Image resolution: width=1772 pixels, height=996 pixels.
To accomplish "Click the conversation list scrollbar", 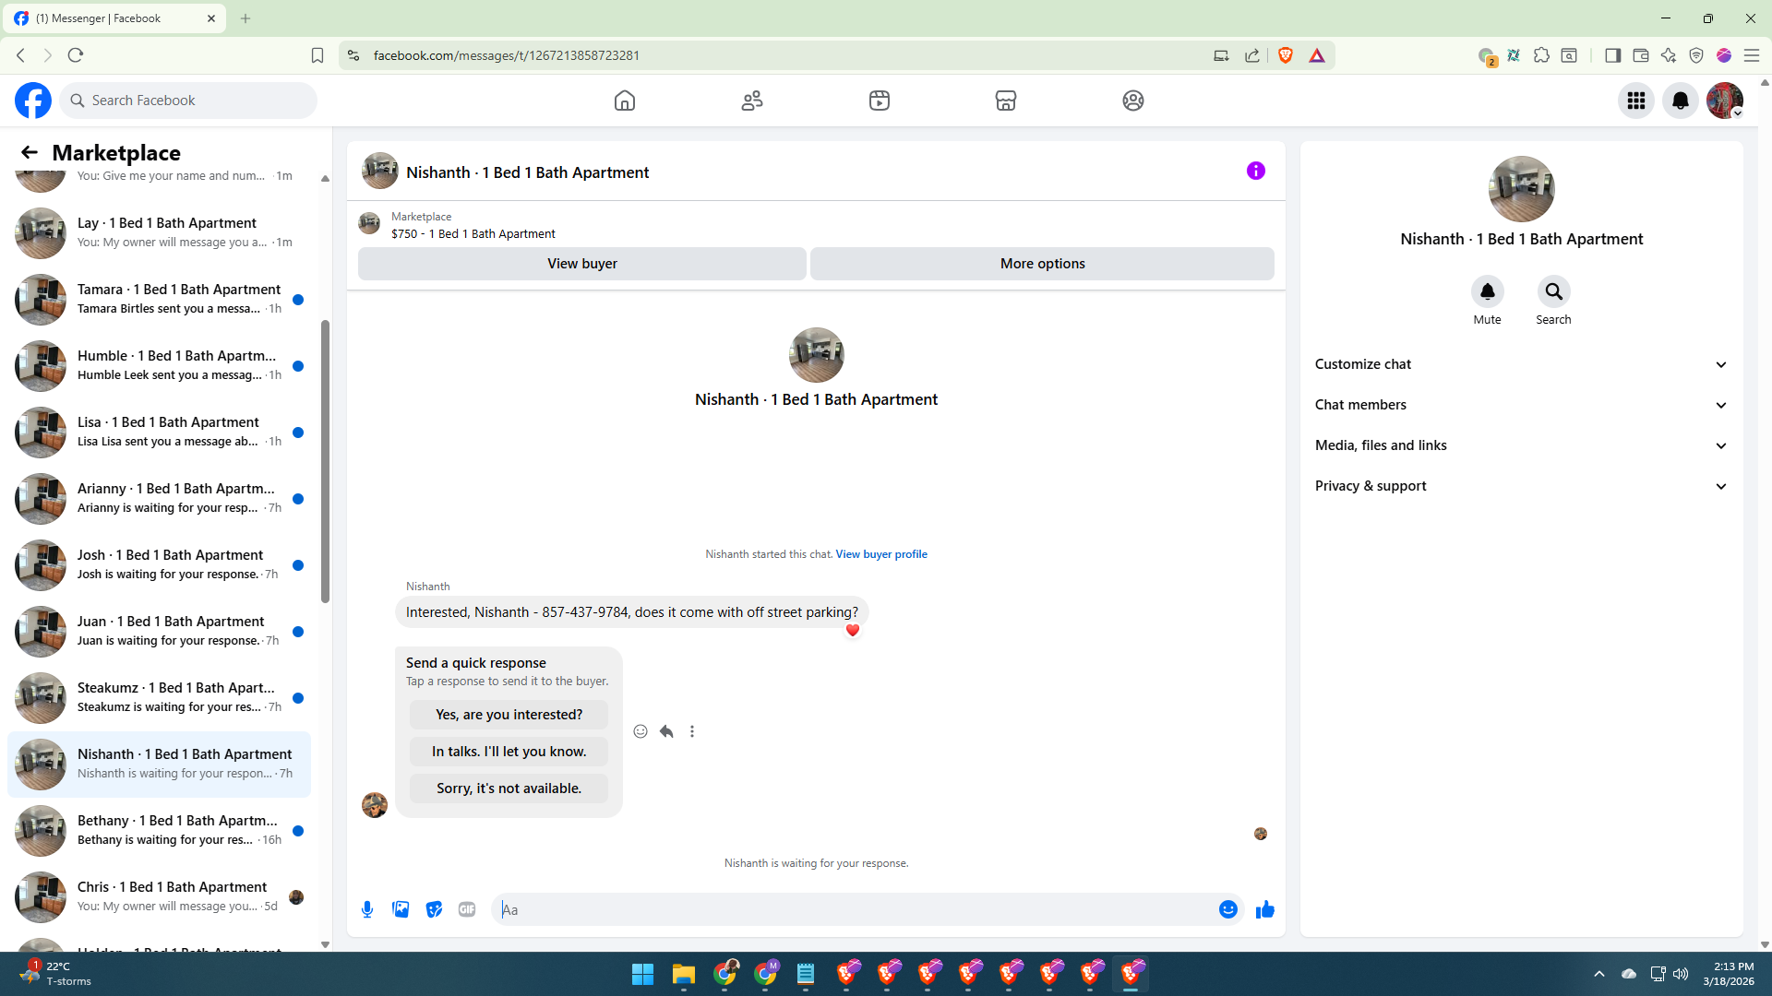I will pyautogui.click(x=325, y=461).
